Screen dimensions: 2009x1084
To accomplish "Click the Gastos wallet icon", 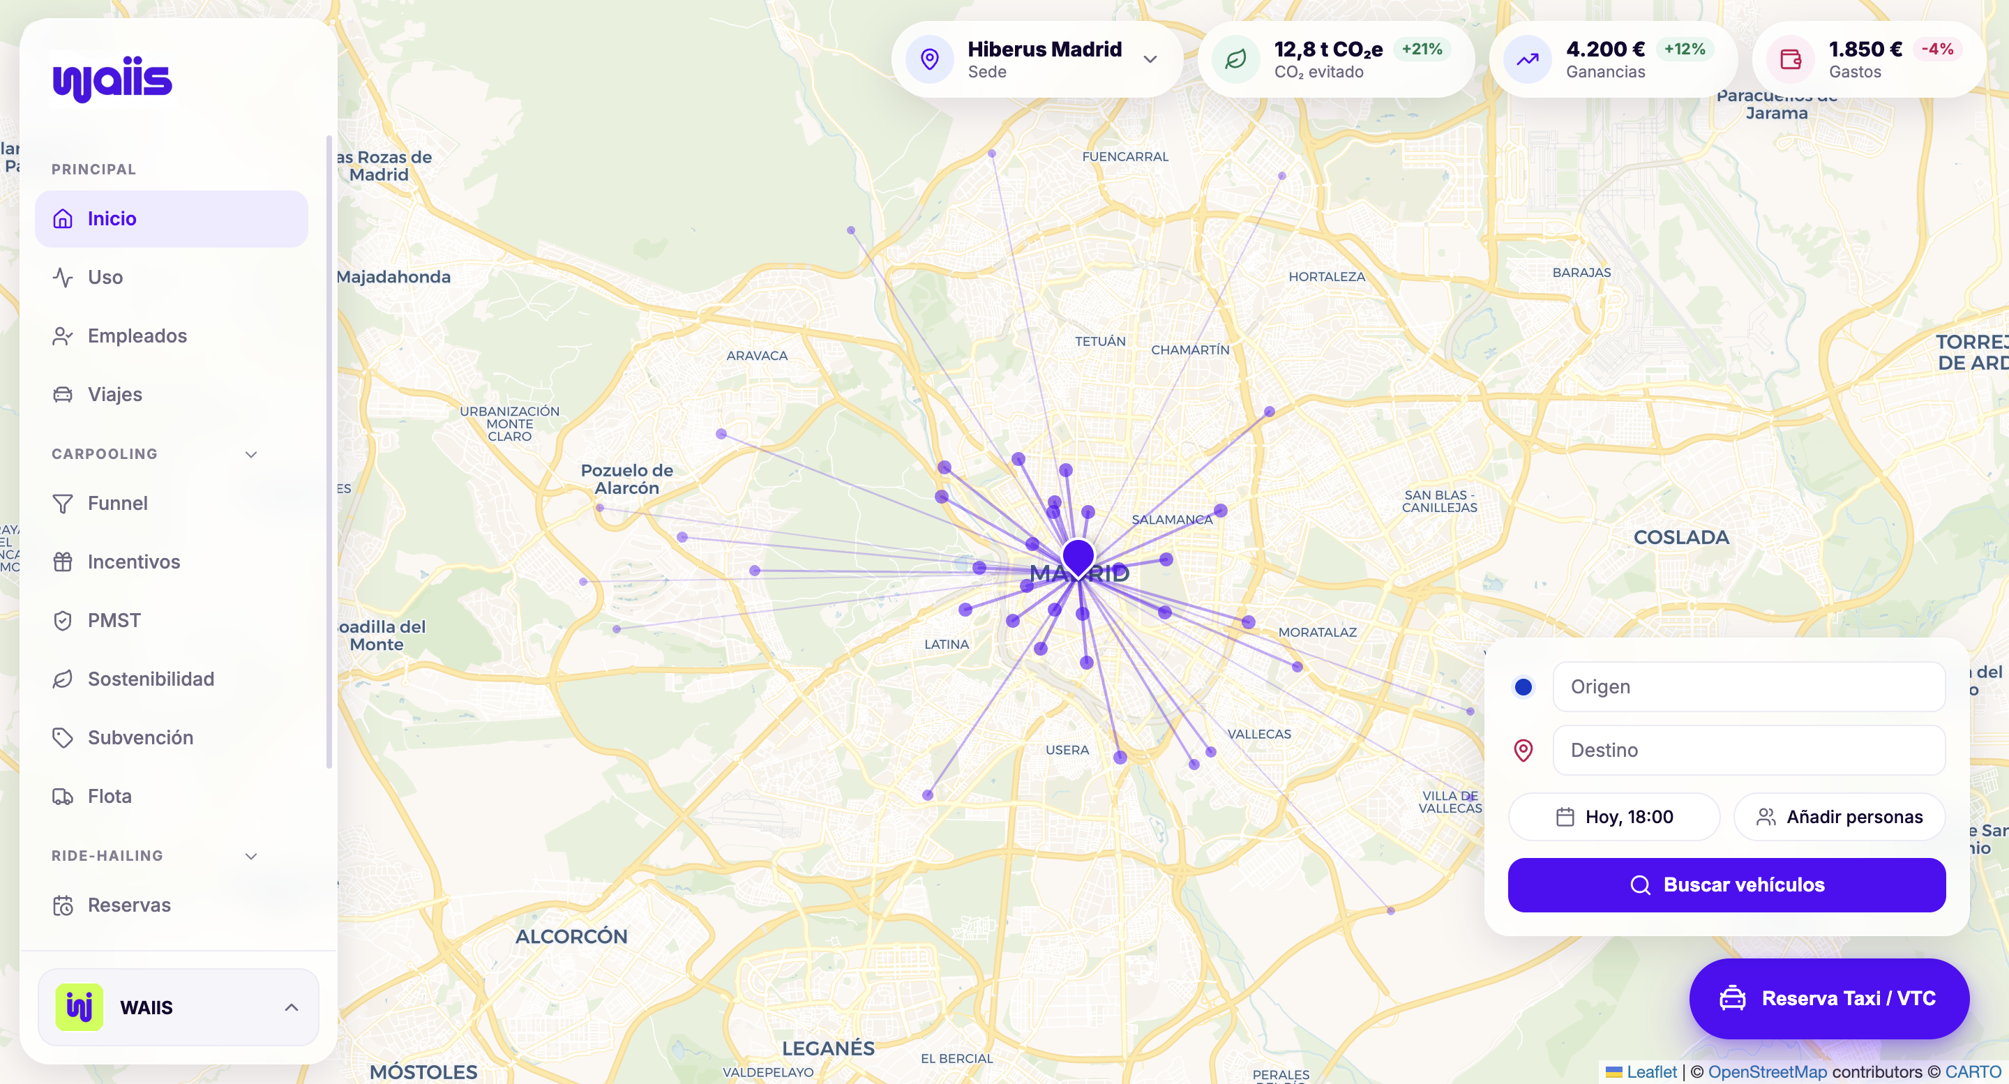I will pyautogui.click(x=1791, y=59).
